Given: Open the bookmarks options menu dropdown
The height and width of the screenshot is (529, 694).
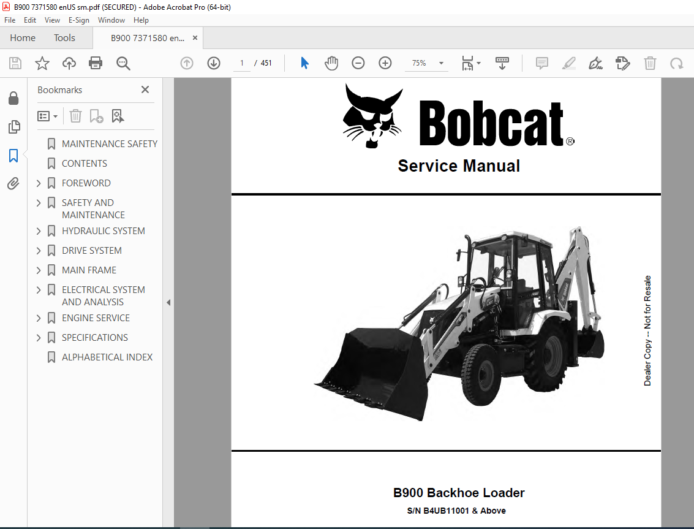Looking at the screenshot, I should pyautogui.click(x=47, y=116).
